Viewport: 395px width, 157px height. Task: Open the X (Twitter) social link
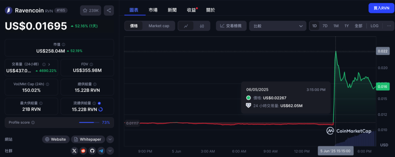(x=74, y=151)
